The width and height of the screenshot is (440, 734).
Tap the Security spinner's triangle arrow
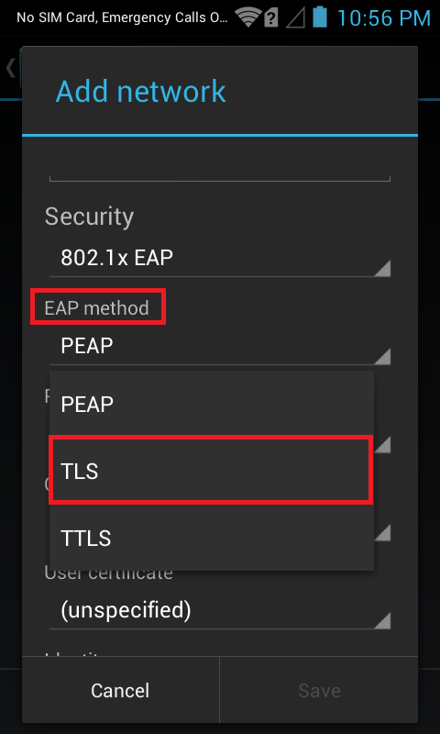[382, 269]
